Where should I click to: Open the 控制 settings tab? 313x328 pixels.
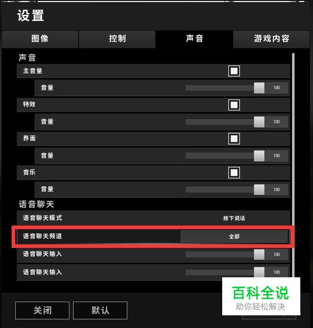pos(117,39)
